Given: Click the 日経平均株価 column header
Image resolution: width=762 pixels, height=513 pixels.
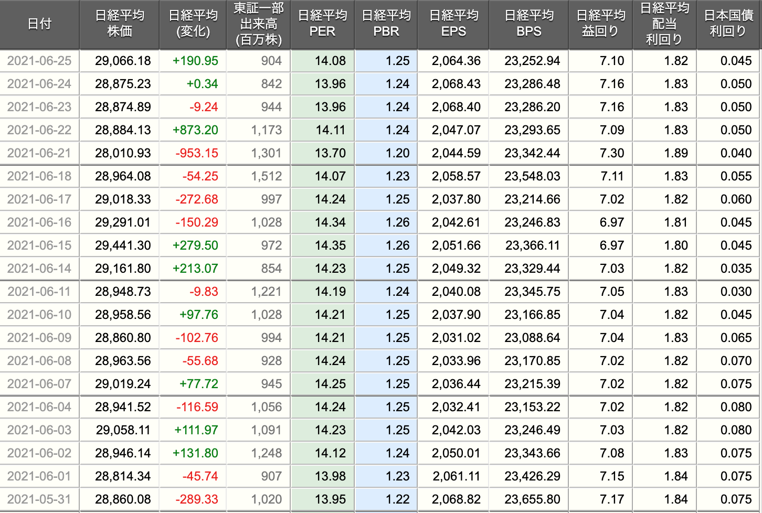Looking at the screenshot, I should click(x=120, y=24).
